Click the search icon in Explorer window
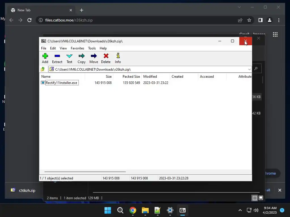Image resolution: width=290 pixels, height=217 pixels. click(x=256, y=69)
